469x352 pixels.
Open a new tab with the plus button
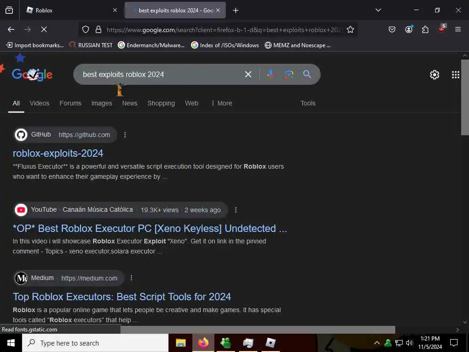[x=236, y=11]
